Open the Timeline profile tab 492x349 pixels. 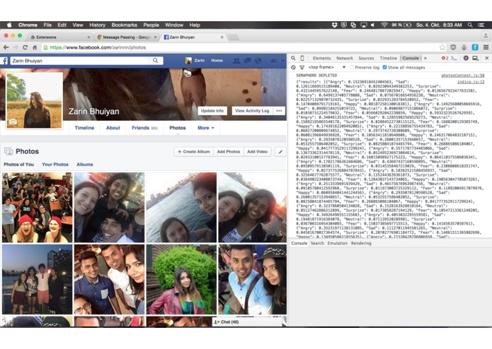(x=84, y=128)
